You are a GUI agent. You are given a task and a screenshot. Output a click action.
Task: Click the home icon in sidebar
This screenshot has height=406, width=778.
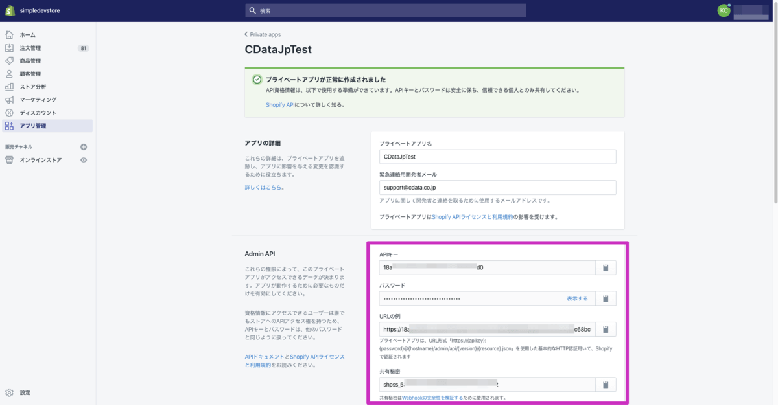pyautogui.click(x=9, y=35)
